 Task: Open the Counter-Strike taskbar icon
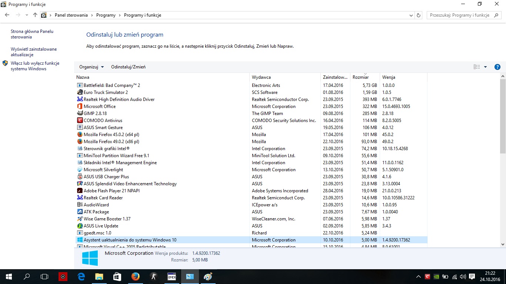click(x=153, y=276)
